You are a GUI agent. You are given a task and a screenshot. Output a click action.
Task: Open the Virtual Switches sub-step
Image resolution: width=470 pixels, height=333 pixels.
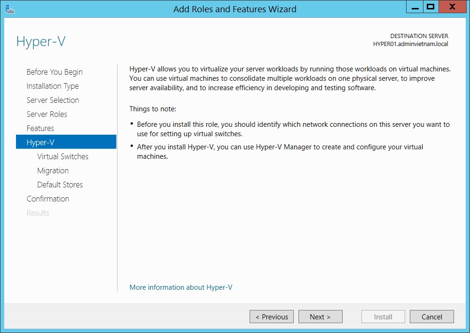[x=63, y=156]
